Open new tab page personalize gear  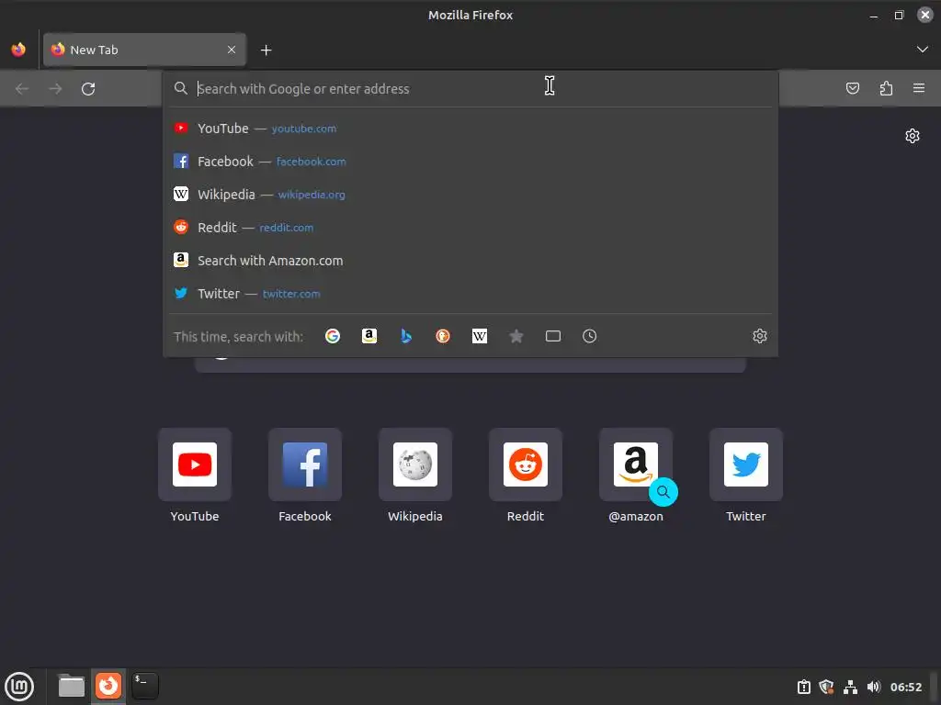click(913, 136)
